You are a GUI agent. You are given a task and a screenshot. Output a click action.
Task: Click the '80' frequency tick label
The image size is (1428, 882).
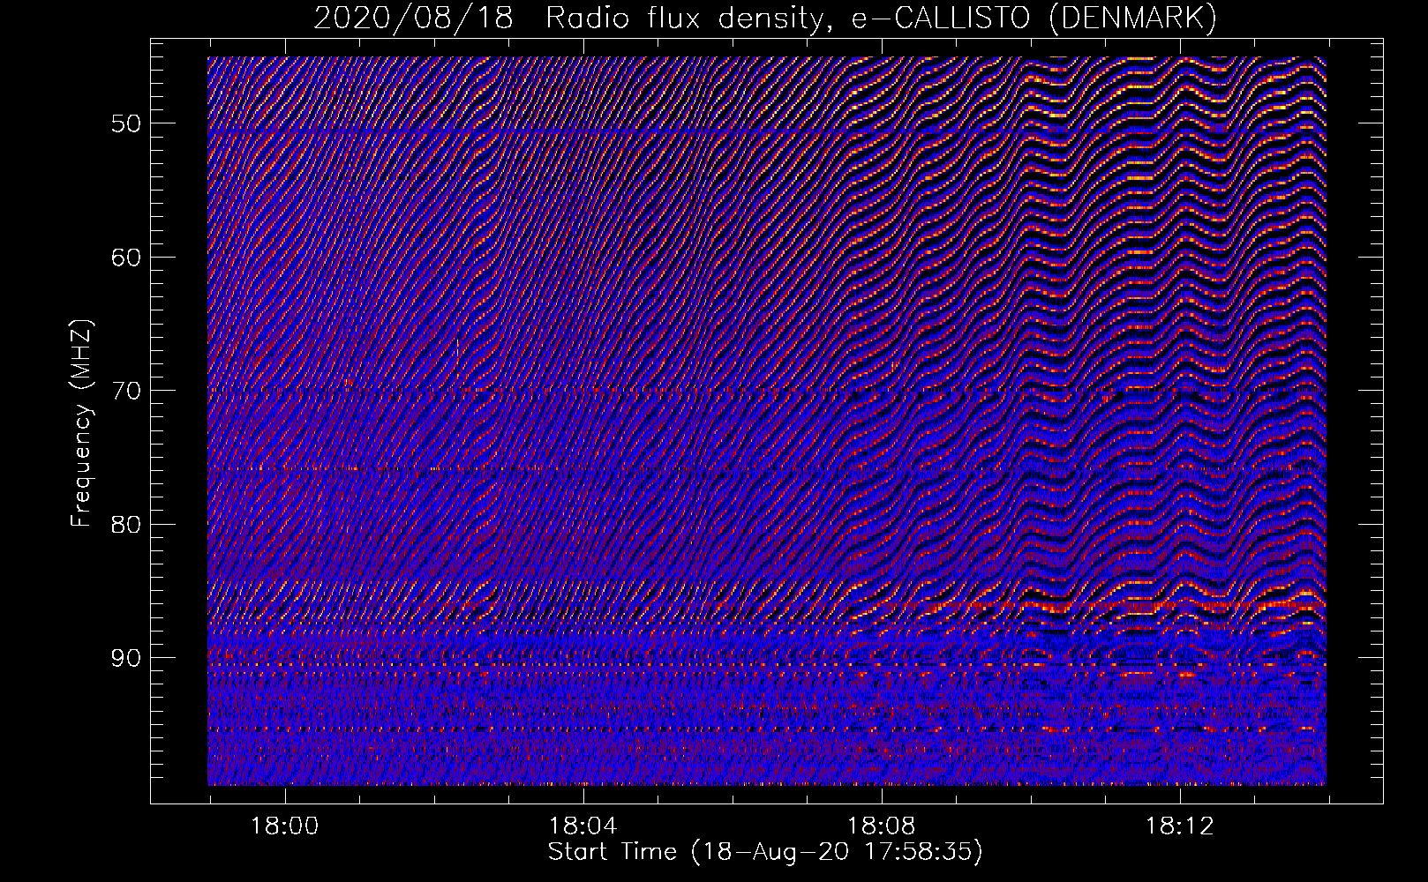point(124,524)
